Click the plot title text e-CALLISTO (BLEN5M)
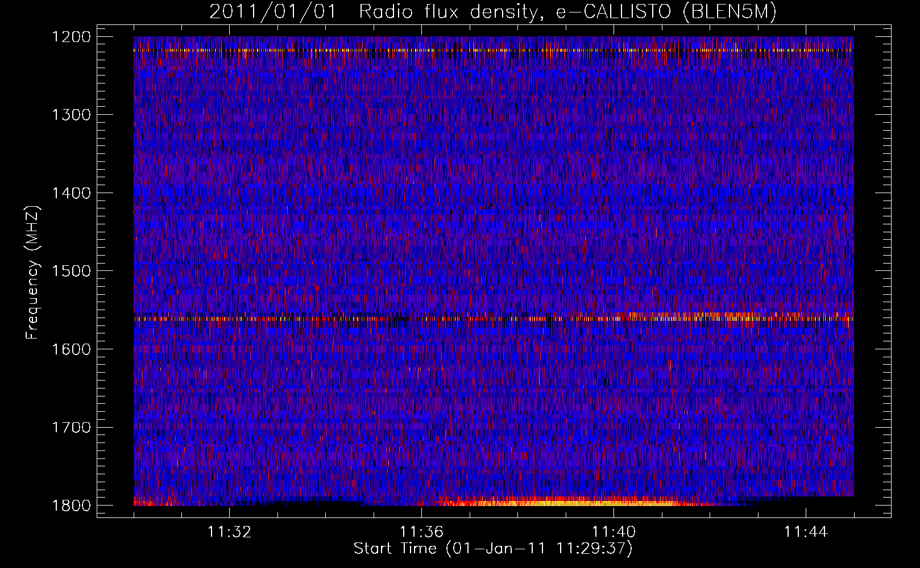The width and height of the screenshot is (920, 568). coord(666,12)
